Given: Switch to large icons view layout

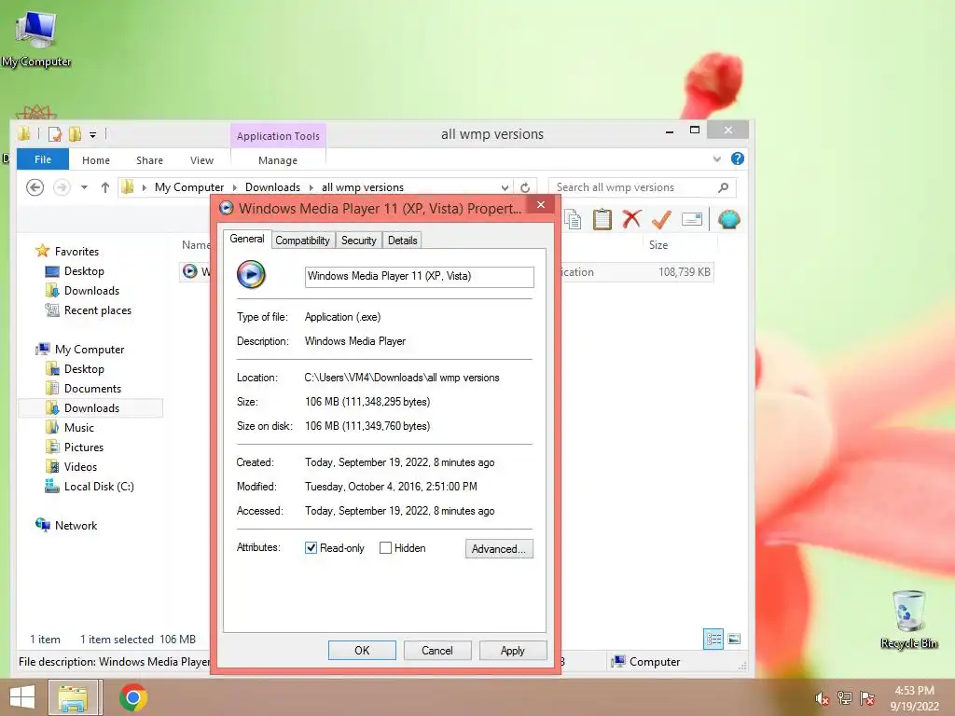Looking at the screenshot, I should click(735, 639).
